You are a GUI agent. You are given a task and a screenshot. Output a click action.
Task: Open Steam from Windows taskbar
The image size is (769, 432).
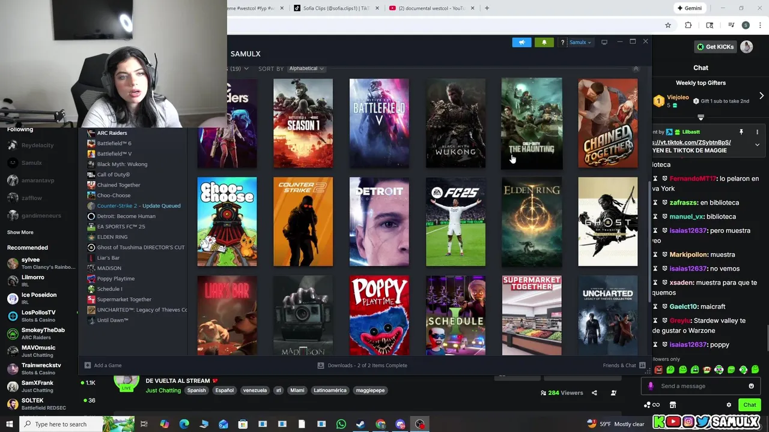click(360, 424)
